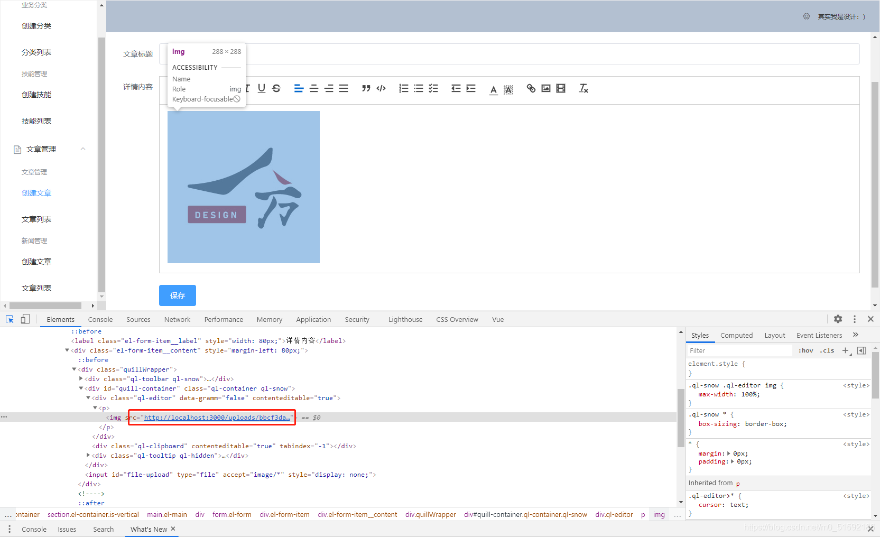Insert a video via the toolbar icon
The height and width of the screenshot is (537, 880).
point(560,88)
